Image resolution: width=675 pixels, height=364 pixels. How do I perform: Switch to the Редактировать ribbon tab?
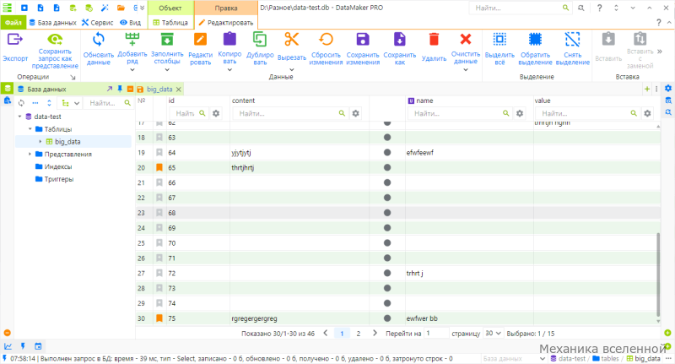click(226, 23)
